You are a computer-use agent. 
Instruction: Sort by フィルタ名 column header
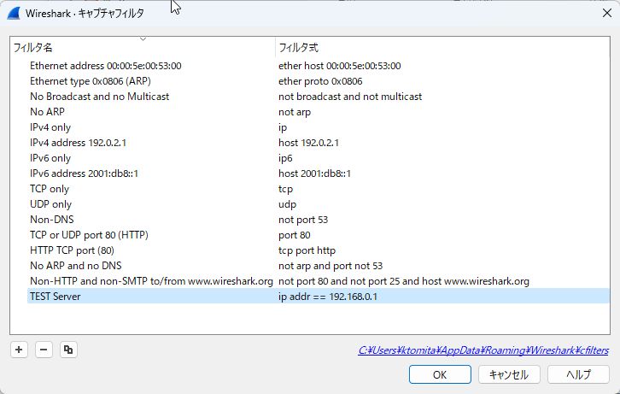coord(143,48)
